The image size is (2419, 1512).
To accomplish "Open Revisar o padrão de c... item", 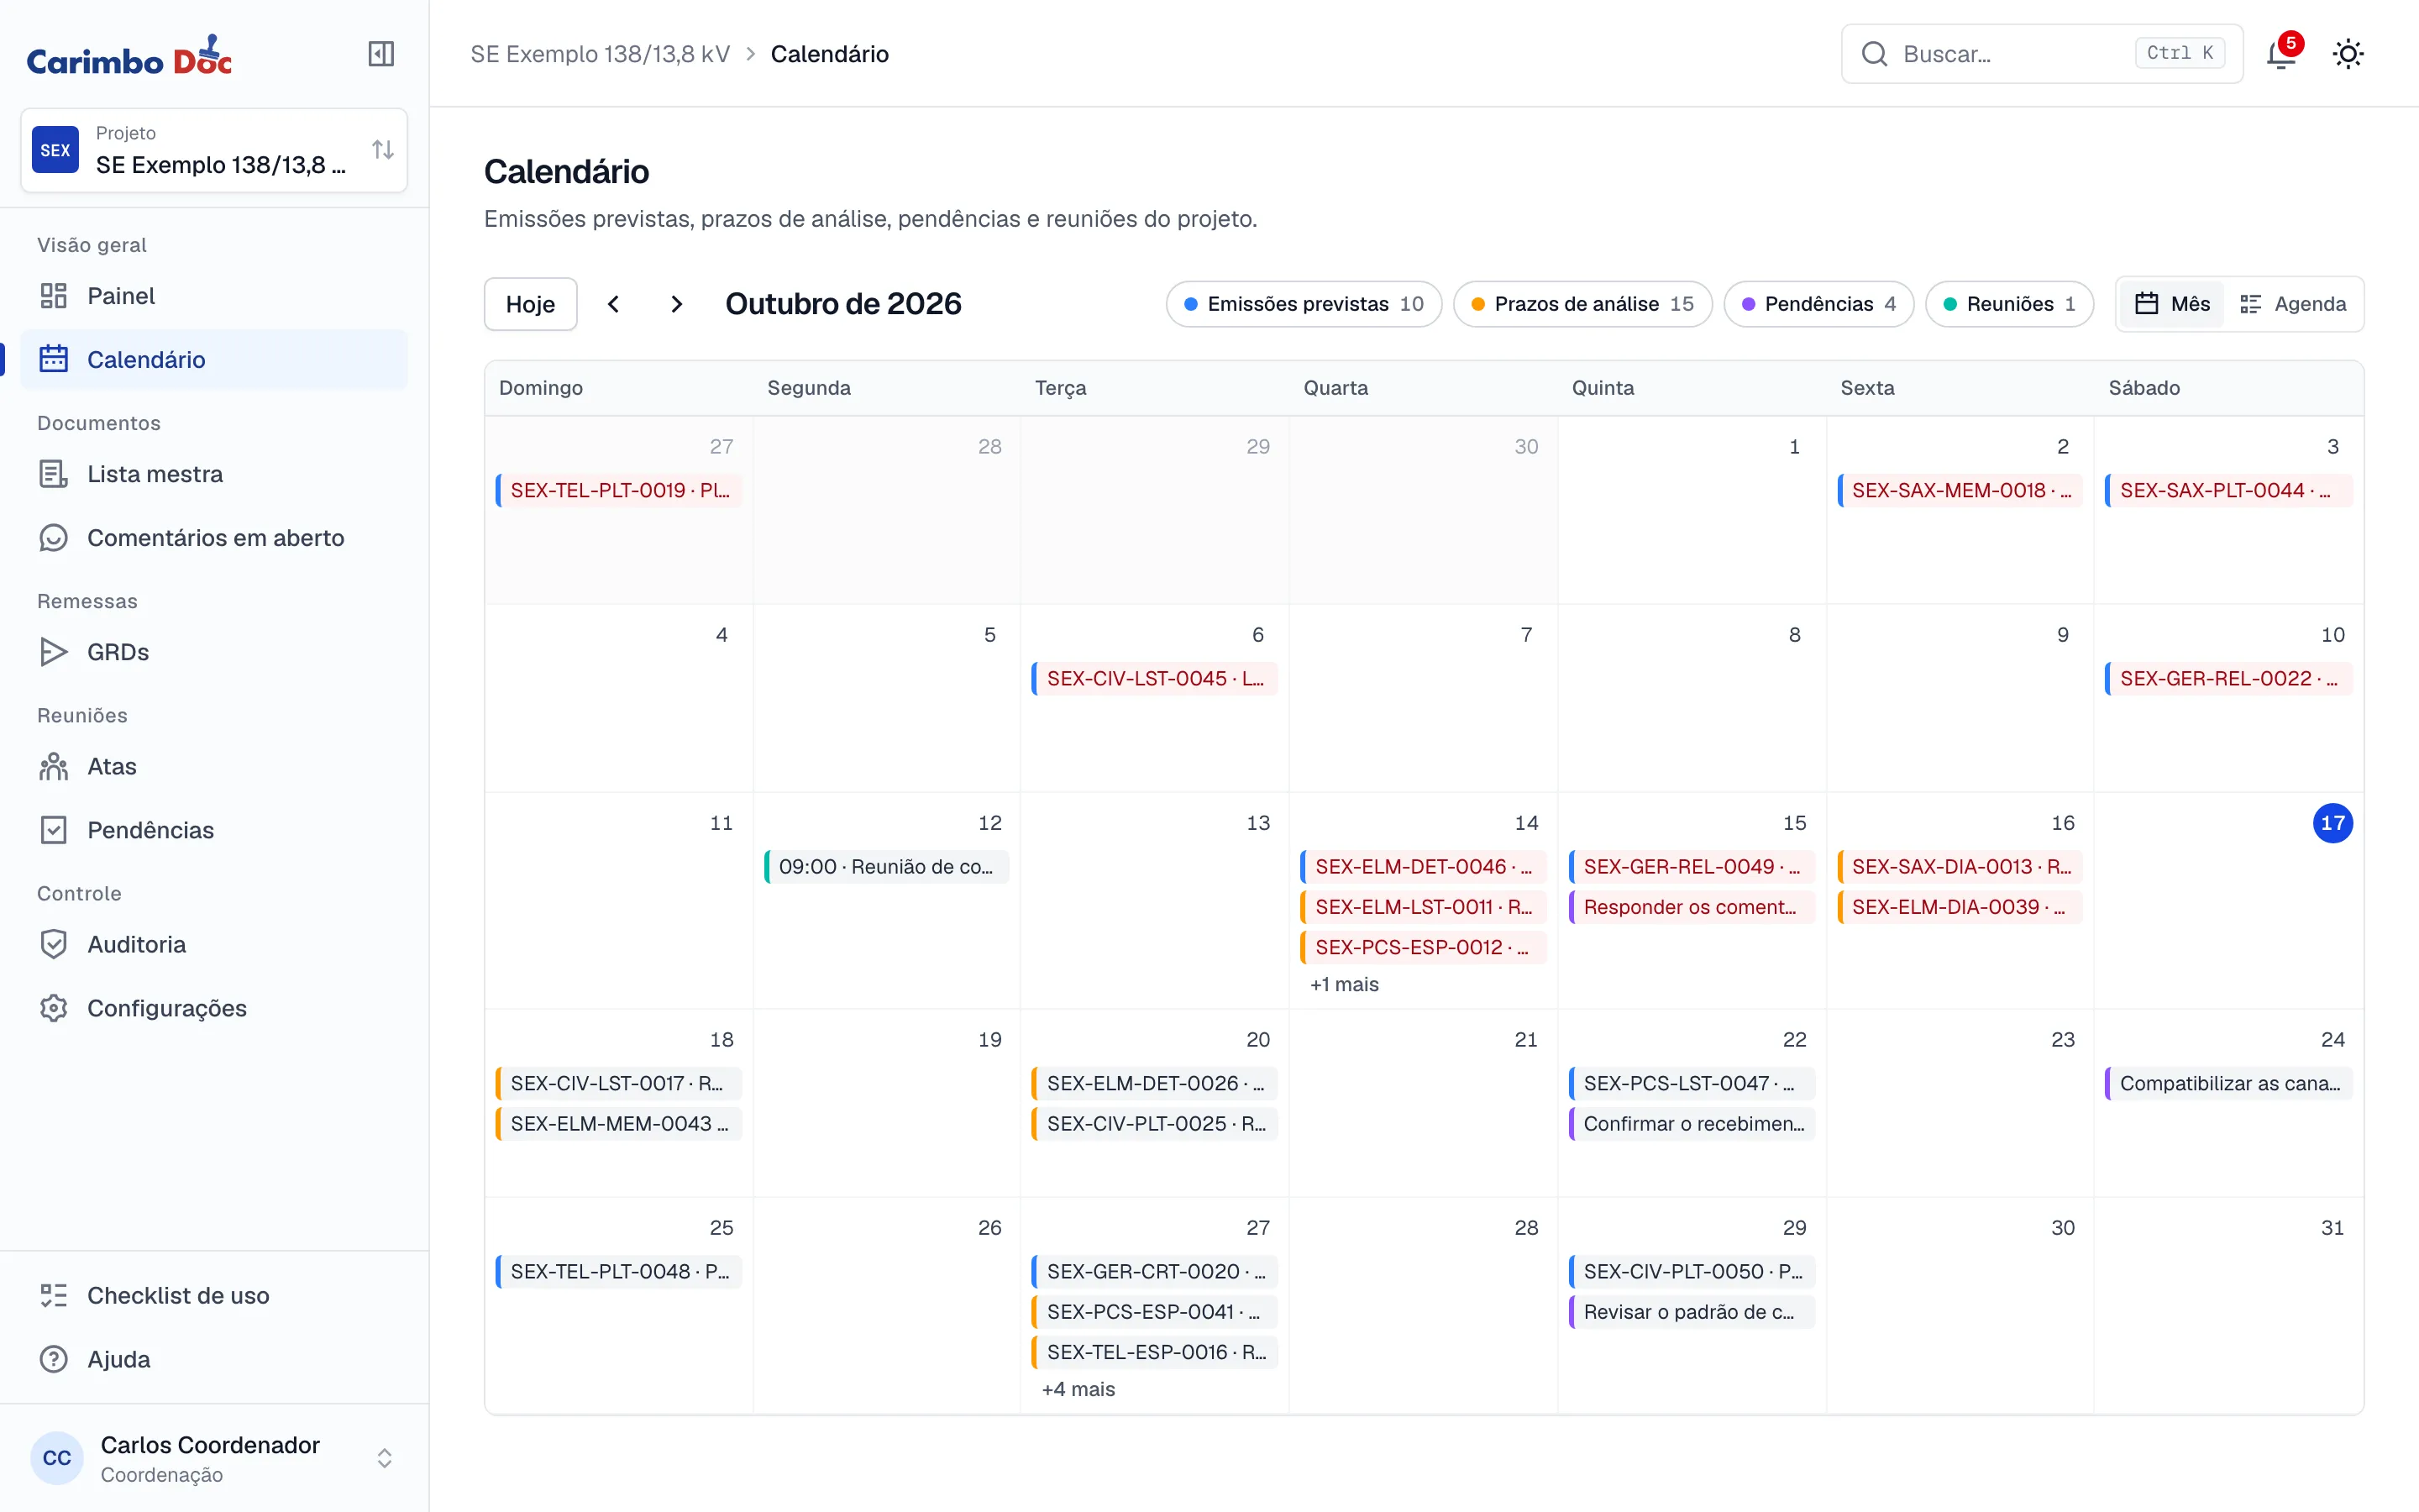I will 1692,1312.
